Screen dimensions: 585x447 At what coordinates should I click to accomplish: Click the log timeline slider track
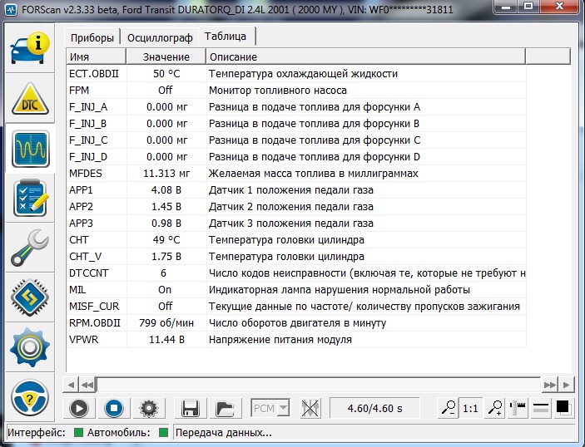[318, 385]
